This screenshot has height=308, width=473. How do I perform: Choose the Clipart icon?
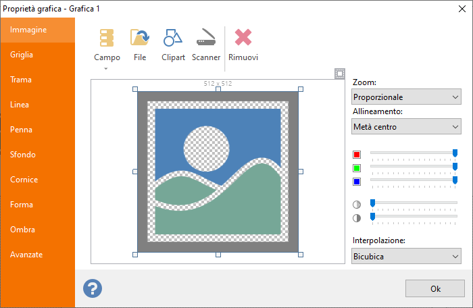(173, 38)
